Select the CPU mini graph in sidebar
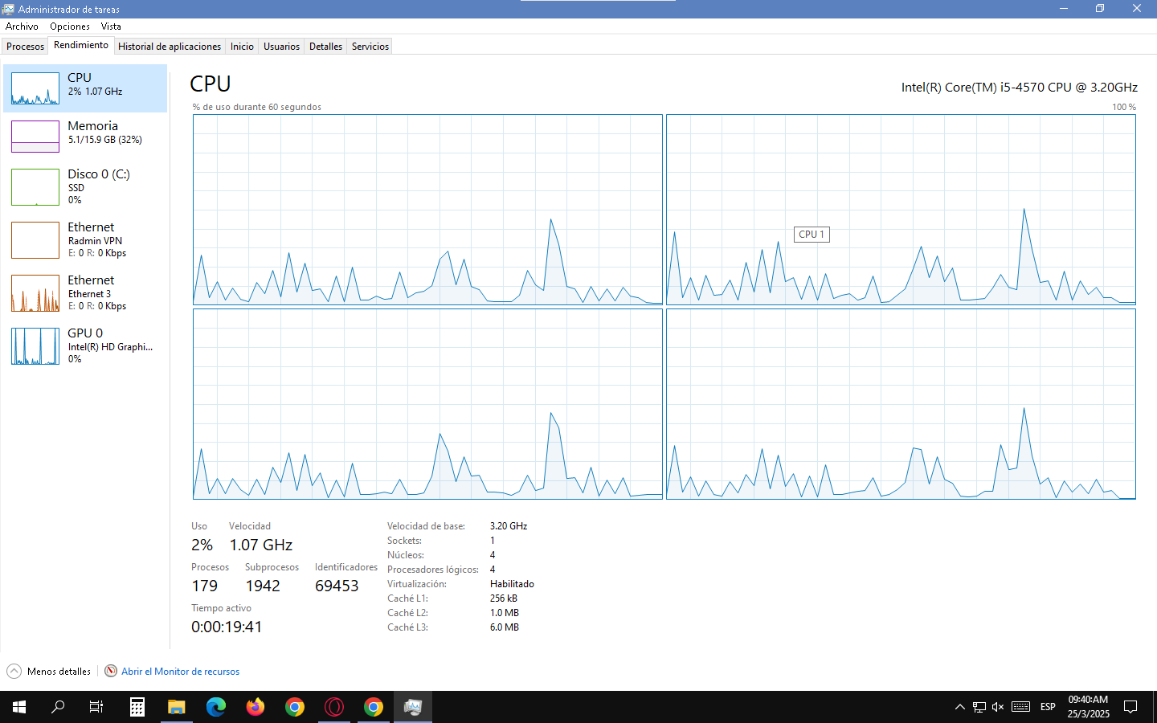Viewport: 1157px width, 723px height. pyautogui.click(x=35, y=88)
